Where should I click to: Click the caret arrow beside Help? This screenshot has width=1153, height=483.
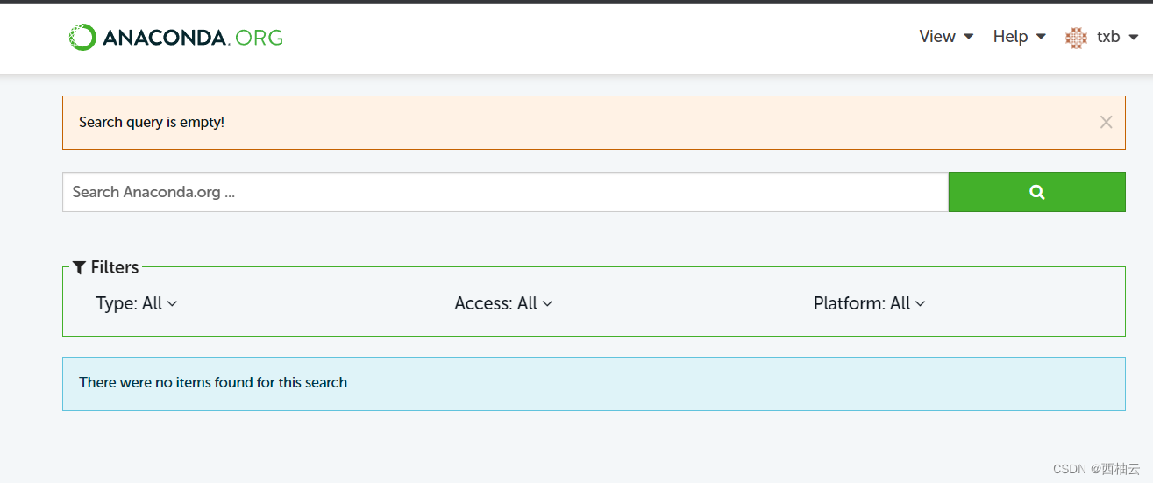(x=1042, y=37)
